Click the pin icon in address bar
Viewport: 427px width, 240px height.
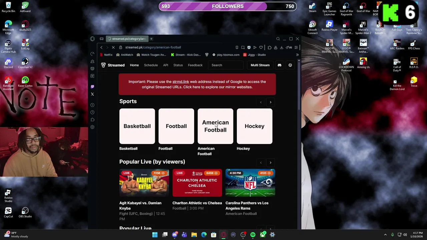tap(237, 47)
